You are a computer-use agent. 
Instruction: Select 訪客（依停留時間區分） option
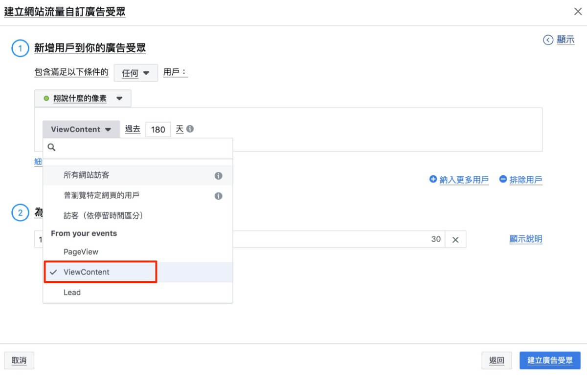103,215
